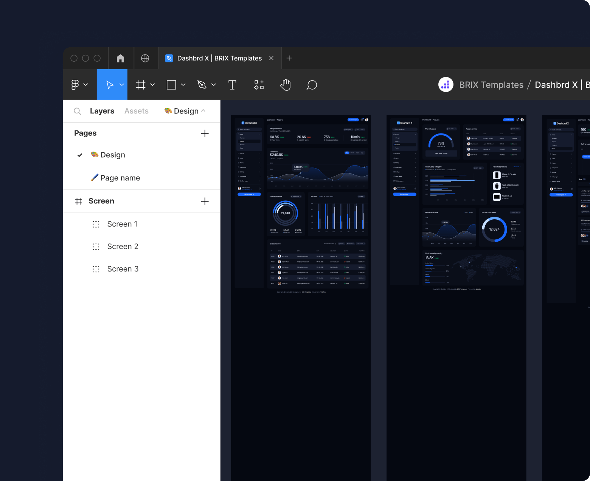Select the Pen tool
This screenshot has width=590, height=481.
coord(203,84)
